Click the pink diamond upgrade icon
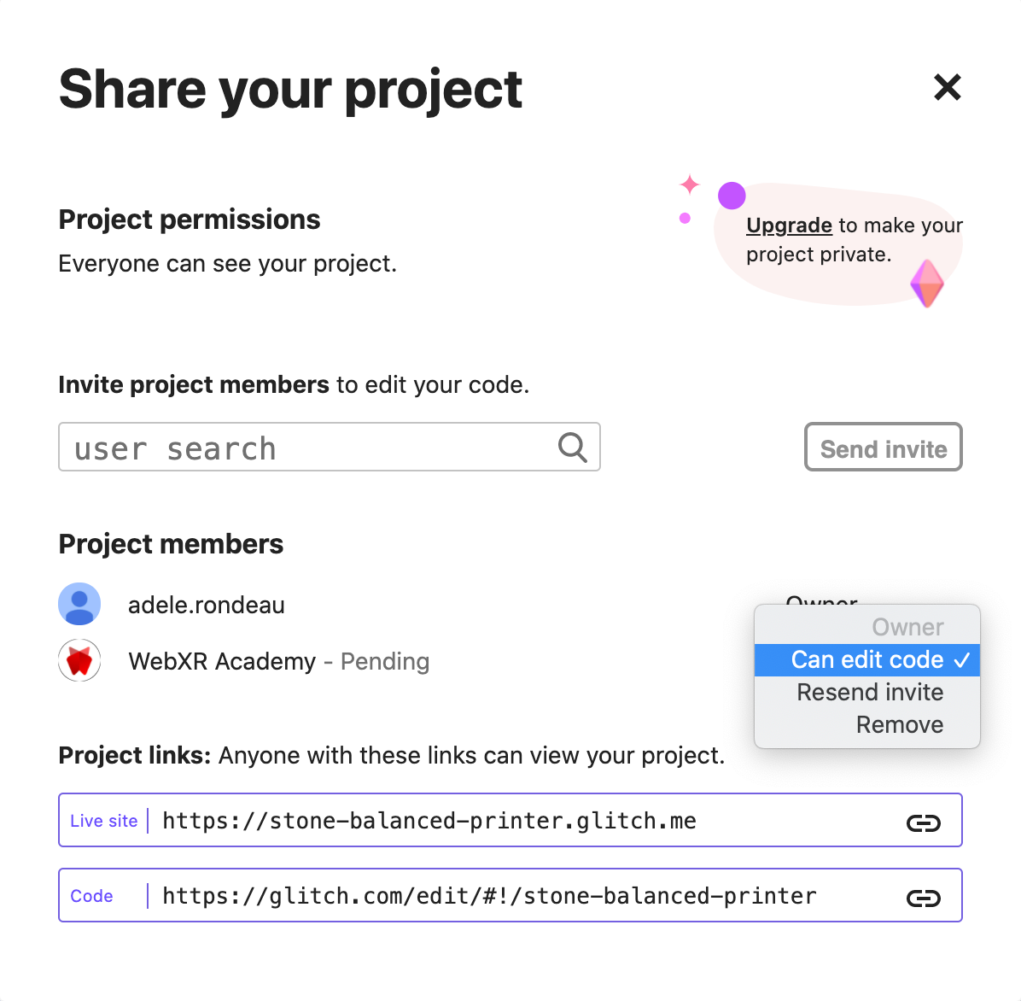The height and width of the screenshot is (1001, 1021). [926, 284]
